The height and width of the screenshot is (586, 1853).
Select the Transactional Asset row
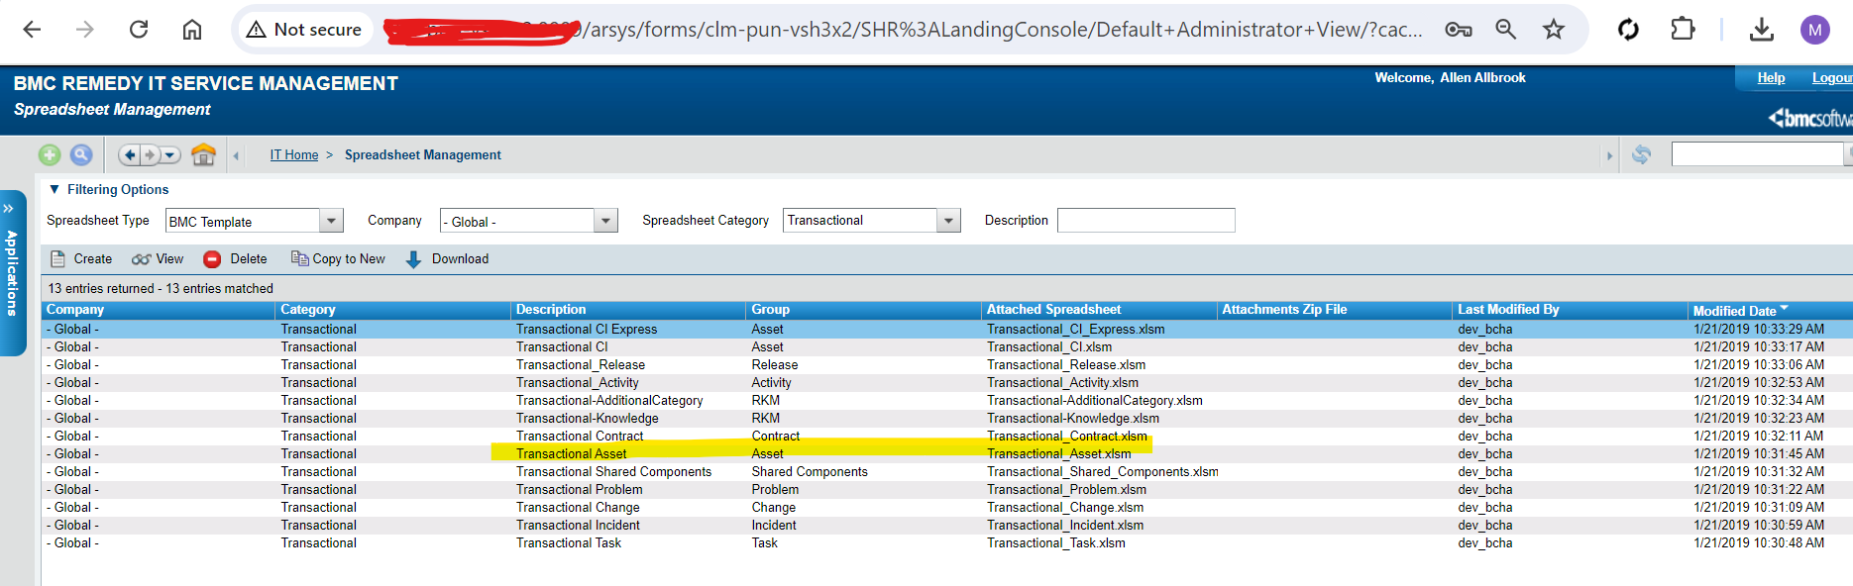point(947,454)
